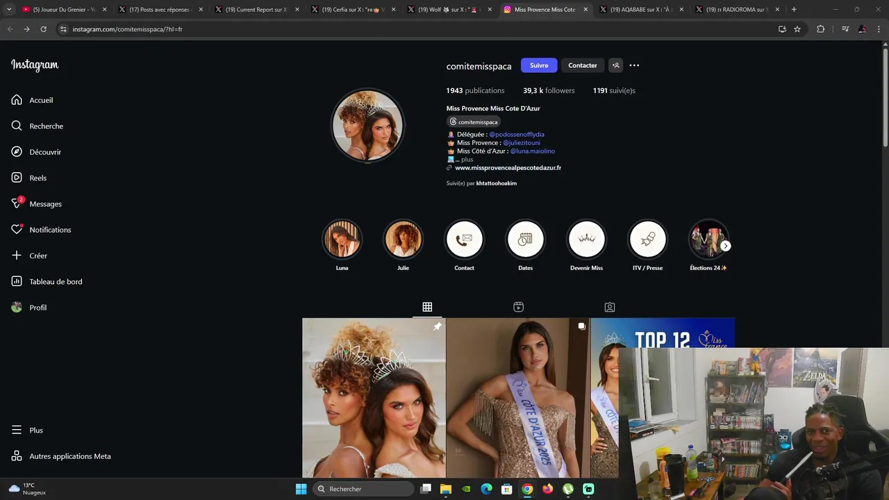The height and width of the screenshot is (500, 889).
Task: Switch to posts grid tab
Action: [x=427, y=307]
